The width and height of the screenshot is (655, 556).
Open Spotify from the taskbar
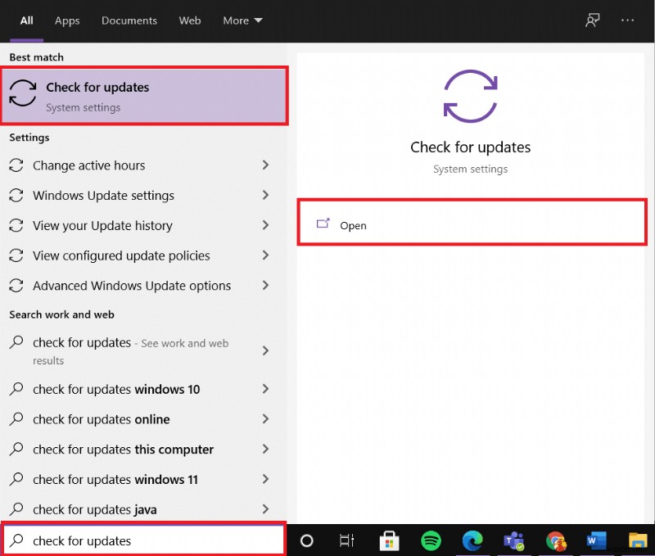[x=431, y=540]
